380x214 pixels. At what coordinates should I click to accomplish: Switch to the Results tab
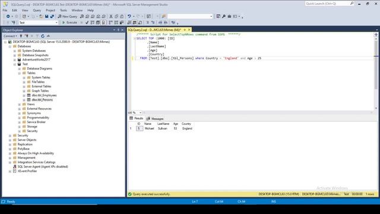coord(137,118)
